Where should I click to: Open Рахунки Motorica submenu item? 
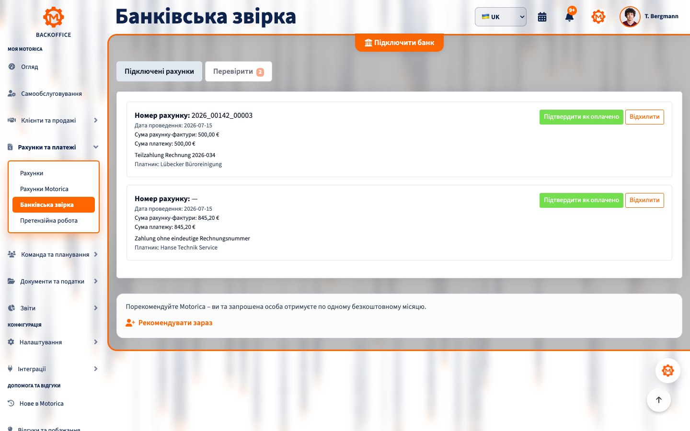coord(54,189)
